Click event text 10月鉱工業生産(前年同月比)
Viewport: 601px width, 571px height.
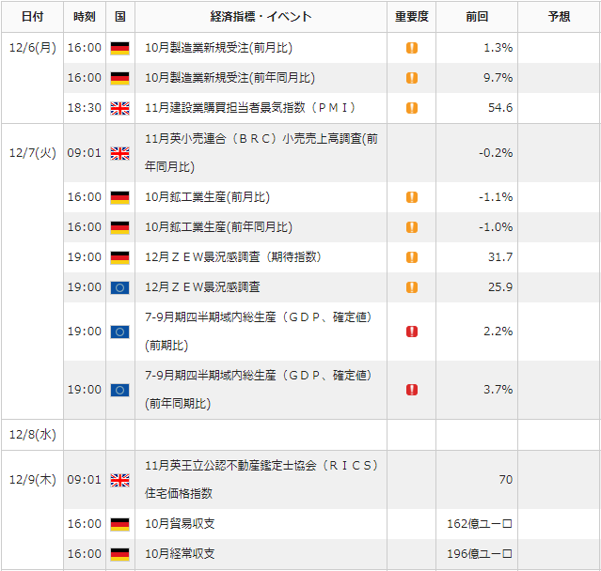[x=218, y=227]
